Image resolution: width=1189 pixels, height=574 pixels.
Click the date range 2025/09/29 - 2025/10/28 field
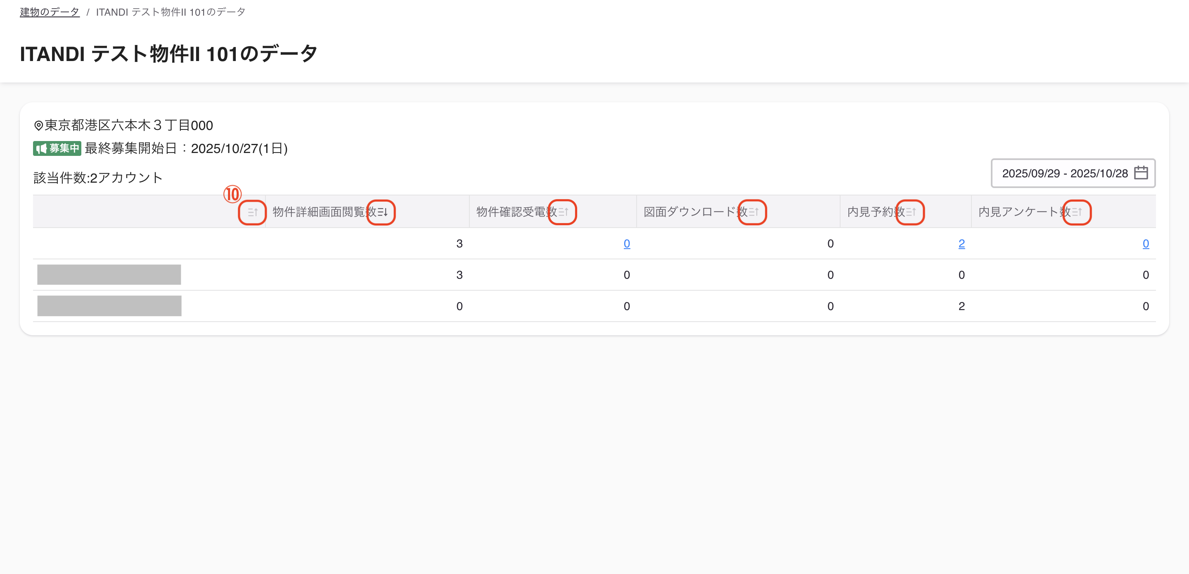tap(1073, 173)
